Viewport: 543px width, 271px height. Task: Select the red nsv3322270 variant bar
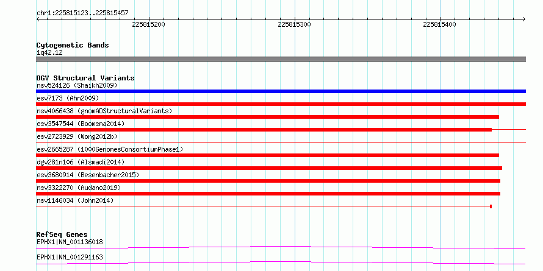click(268, 194)
